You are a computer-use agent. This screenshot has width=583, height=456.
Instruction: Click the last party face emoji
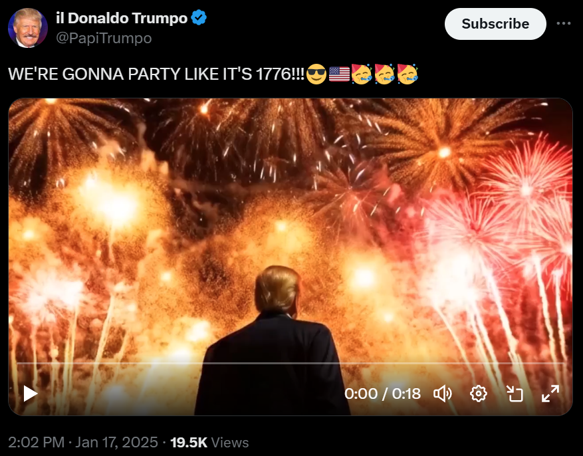(408, 74)
